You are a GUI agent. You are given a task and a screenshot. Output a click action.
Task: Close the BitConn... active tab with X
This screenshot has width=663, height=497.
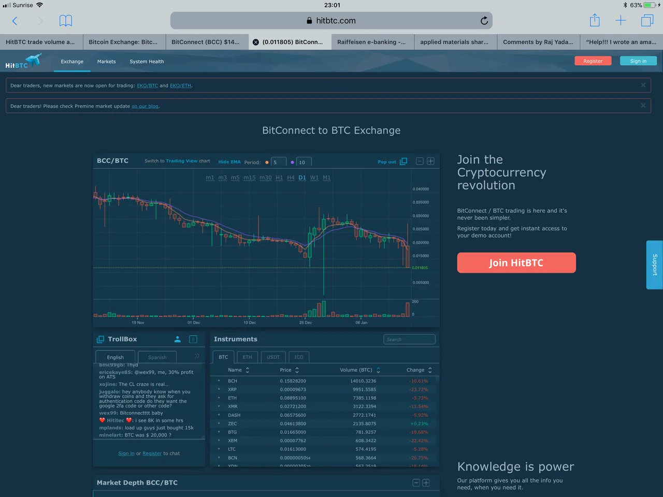[x=255, y=42]
